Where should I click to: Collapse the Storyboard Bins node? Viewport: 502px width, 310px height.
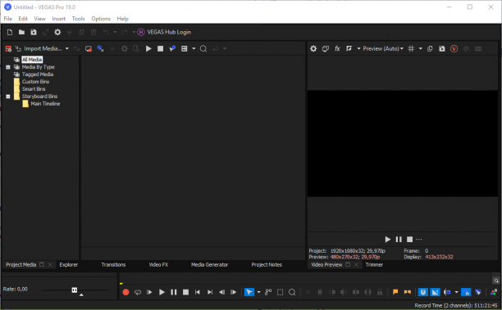pyautogui.click(x=8, y=97)
